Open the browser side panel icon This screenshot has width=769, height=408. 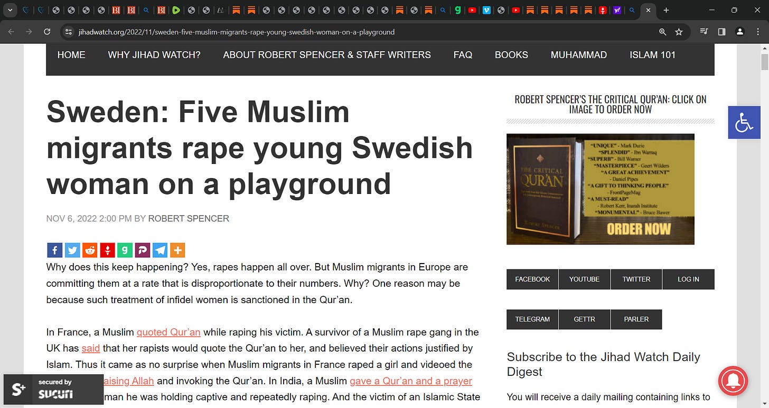click(722, 32)
